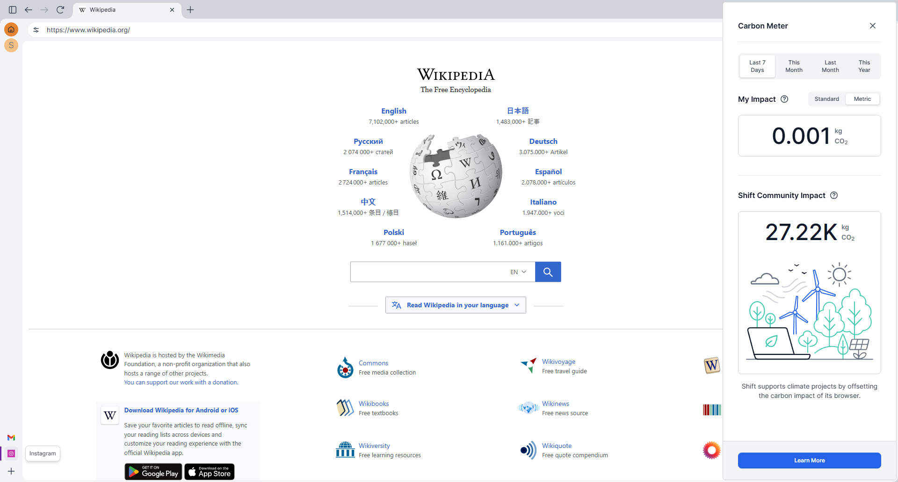Reload the current page

[x=60, y=10]
